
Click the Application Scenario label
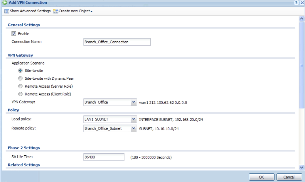click(x=28, y=63)
